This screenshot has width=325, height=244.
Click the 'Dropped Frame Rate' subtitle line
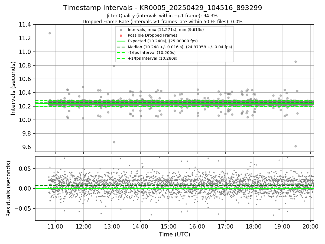coord(162,22)
